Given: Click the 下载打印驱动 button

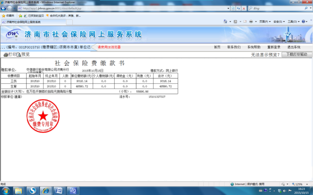Looking at the screenshot, I should (297, 55).
